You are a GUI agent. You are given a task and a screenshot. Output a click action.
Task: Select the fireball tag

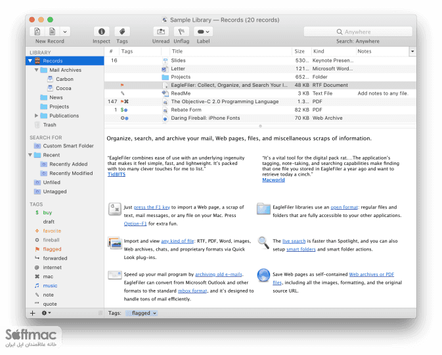point(51,240)
